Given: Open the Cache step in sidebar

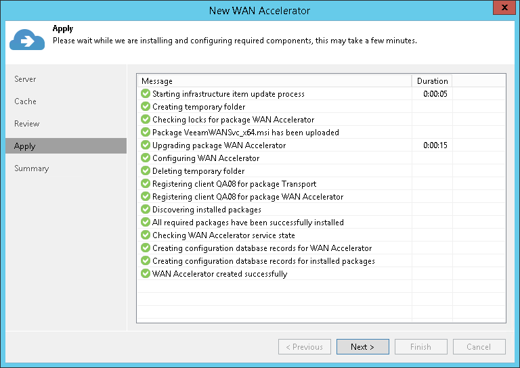Looking at the screenshot, I should point(25,101).
